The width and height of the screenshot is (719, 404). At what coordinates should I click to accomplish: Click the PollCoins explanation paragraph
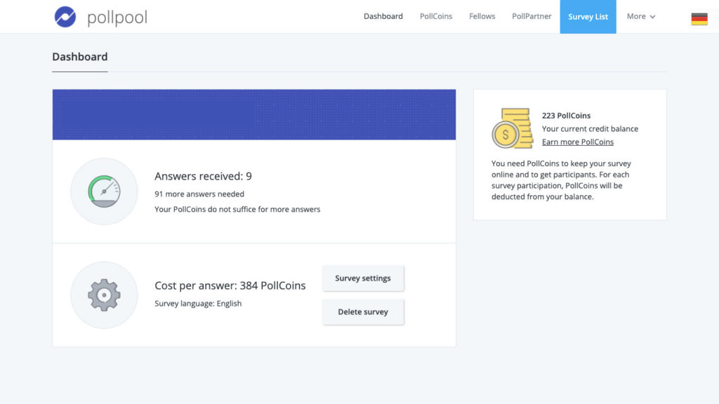pyautogui.click(x=561, y=180)
